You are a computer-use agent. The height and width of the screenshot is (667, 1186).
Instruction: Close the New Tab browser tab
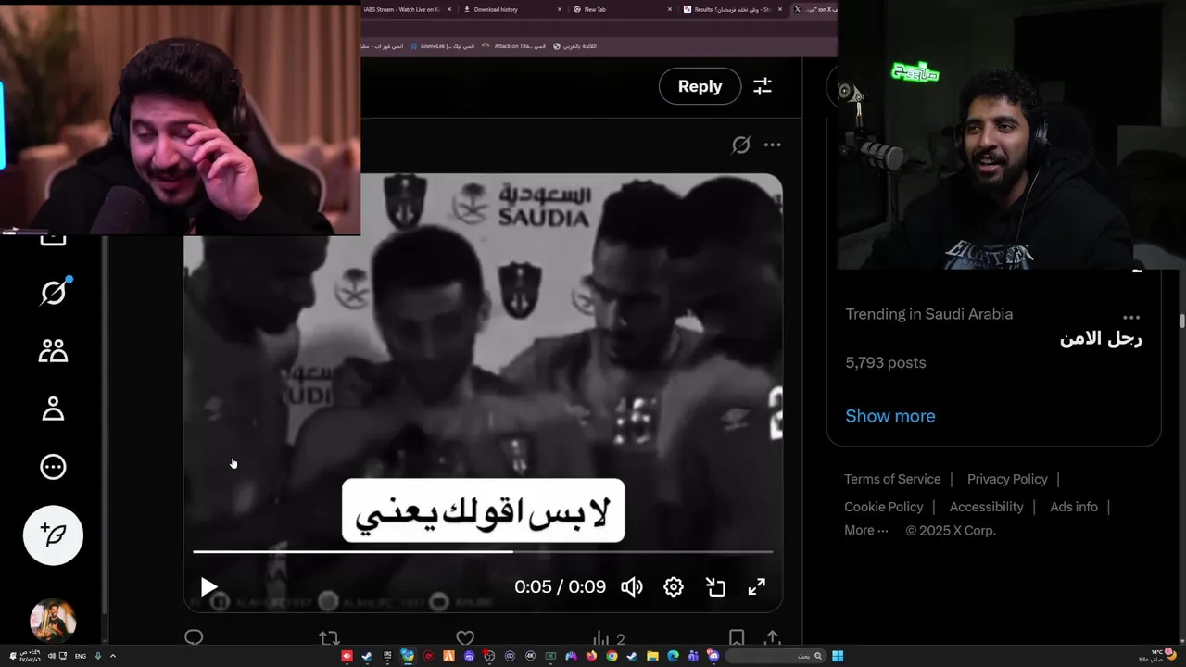[670, 9]
